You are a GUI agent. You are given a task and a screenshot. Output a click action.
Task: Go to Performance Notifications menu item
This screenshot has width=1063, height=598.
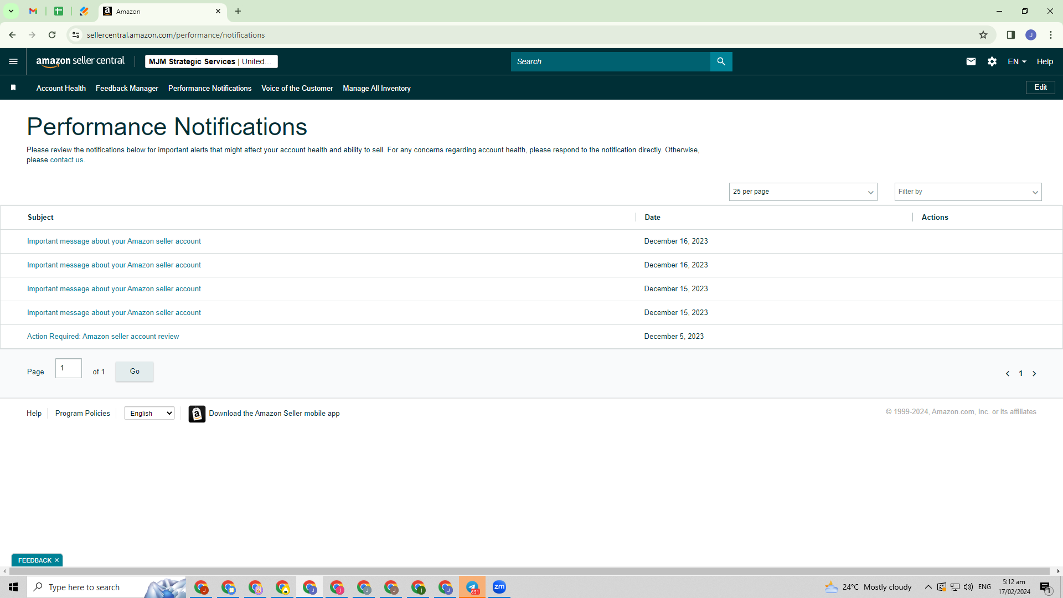pos(210,88)
